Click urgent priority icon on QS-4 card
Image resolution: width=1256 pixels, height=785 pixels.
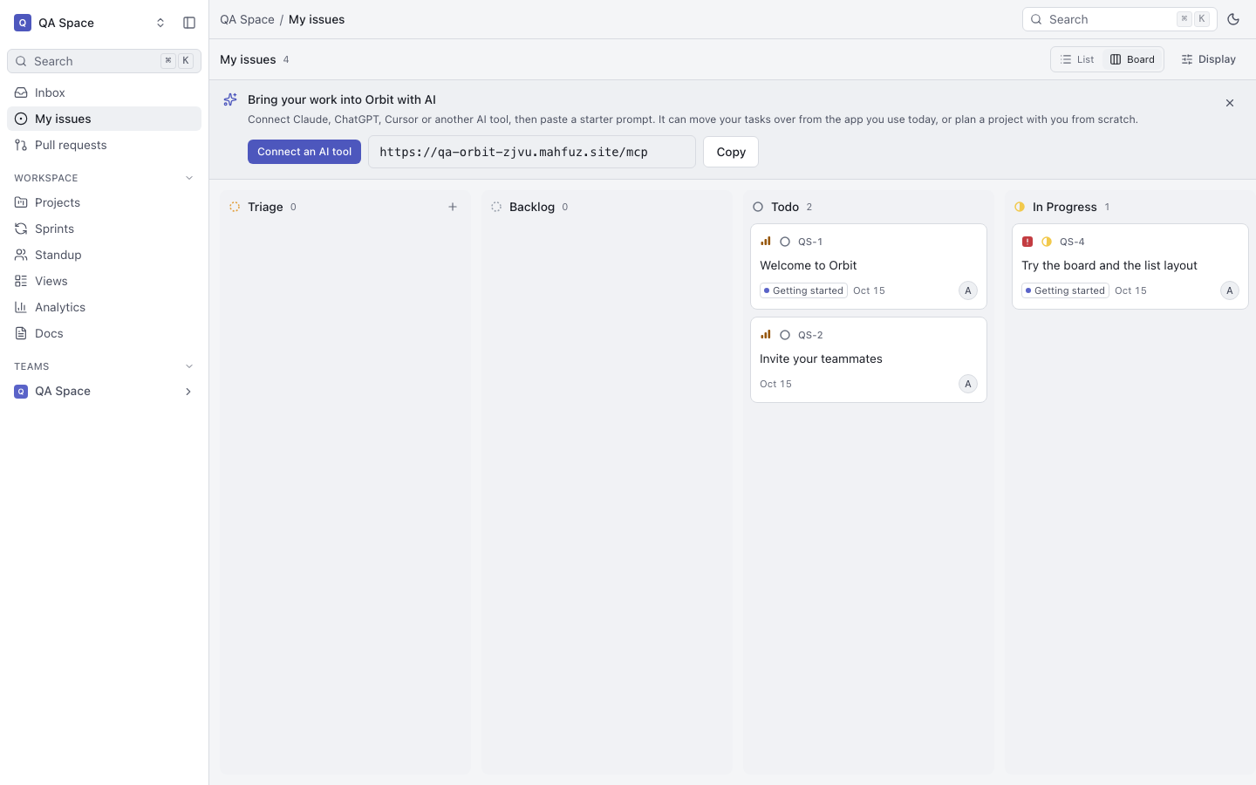point(1027,242)
